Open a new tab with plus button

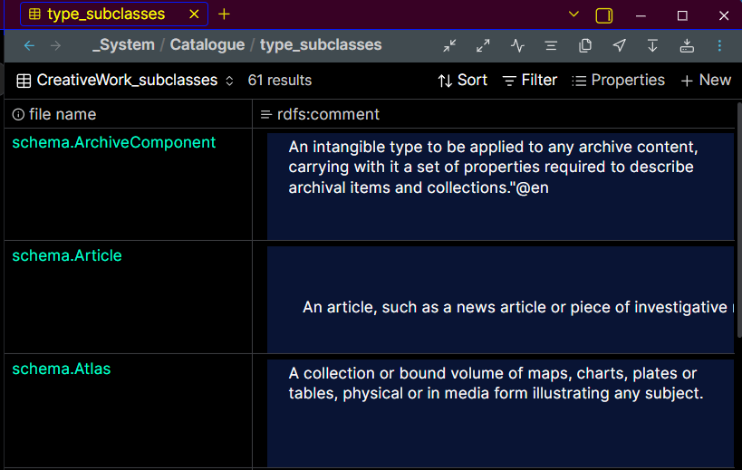(x=225, y=14)
